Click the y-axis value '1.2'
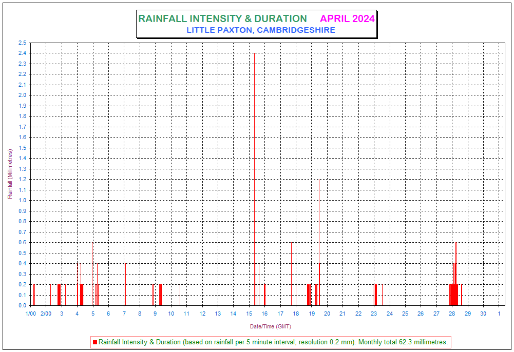 pyautogui.click(x=22, y=180)
